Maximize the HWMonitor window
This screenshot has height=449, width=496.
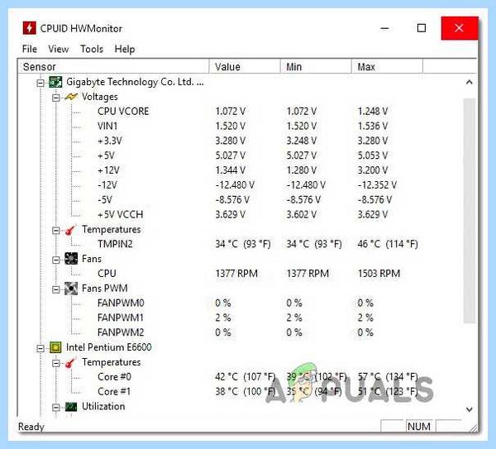pos(422,28)
